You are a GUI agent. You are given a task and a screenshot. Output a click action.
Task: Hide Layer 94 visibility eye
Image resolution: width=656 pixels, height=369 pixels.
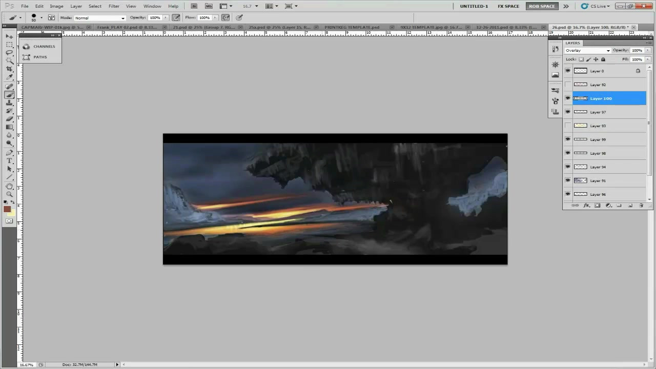(x=567, y=167)
